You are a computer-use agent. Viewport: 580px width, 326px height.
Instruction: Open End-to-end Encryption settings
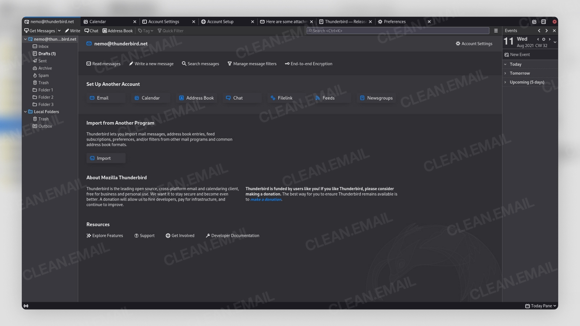coord(308,64)
